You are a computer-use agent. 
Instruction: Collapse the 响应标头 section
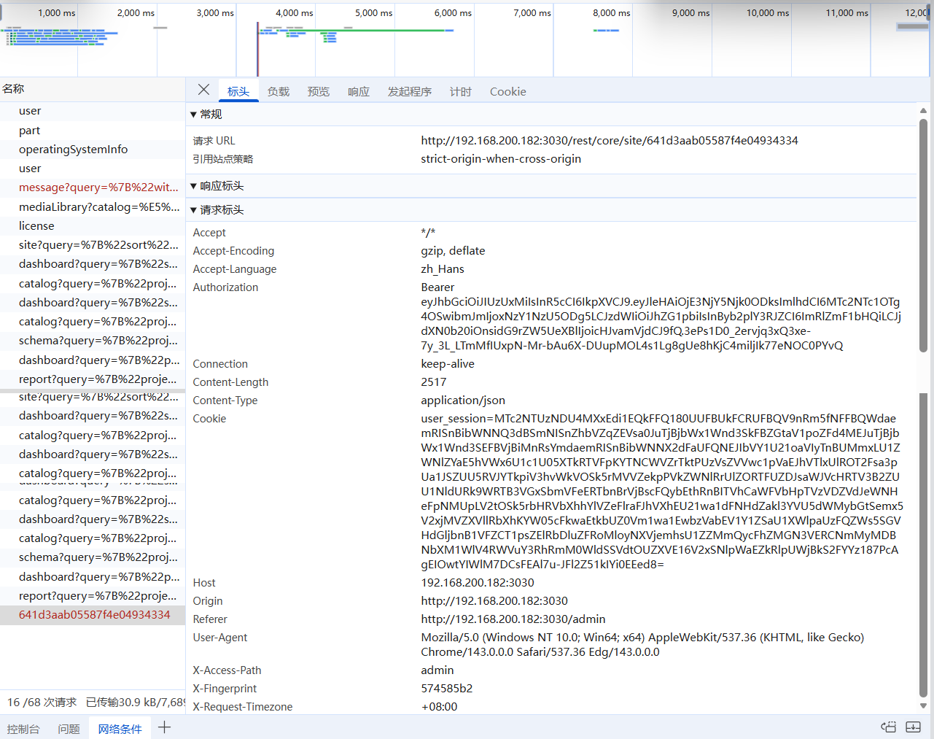point(219,185)
